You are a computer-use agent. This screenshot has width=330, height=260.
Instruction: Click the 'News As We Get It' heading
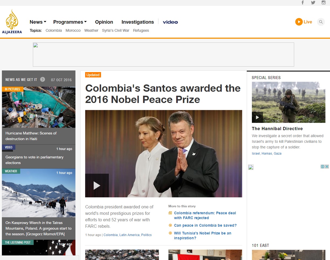(x=21, y=80)
